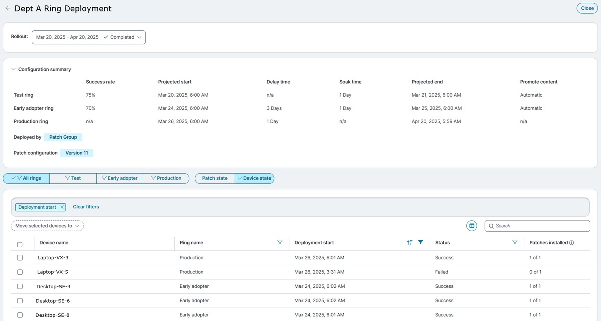Open the active Deployment start filter icon
This screenshot has width=601, height=321.
tap(420, 242)
